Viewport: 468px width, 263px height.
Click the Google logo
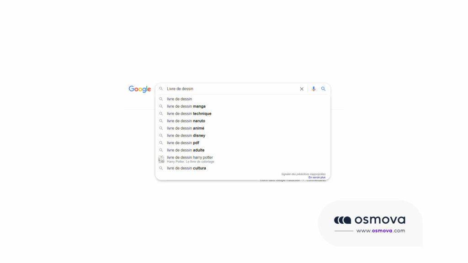point(139,89)
